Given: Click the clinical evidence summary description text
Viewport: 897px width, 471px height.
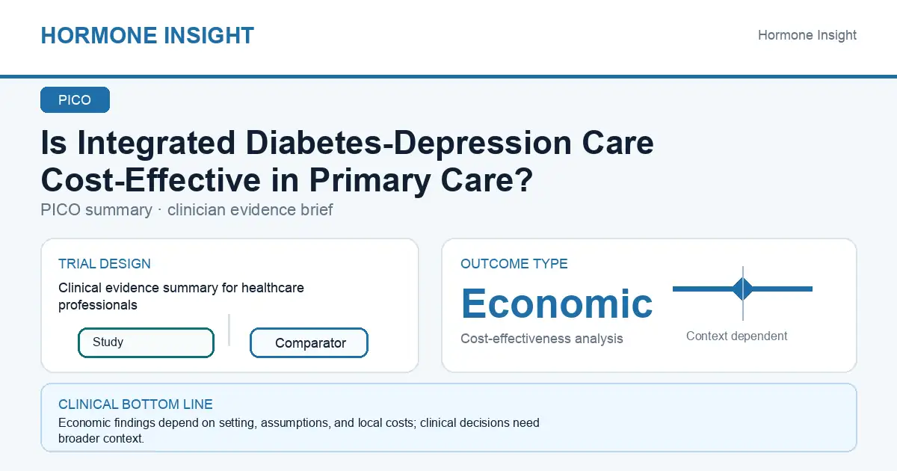Looking at the screenshot, I should pos(181,296).
